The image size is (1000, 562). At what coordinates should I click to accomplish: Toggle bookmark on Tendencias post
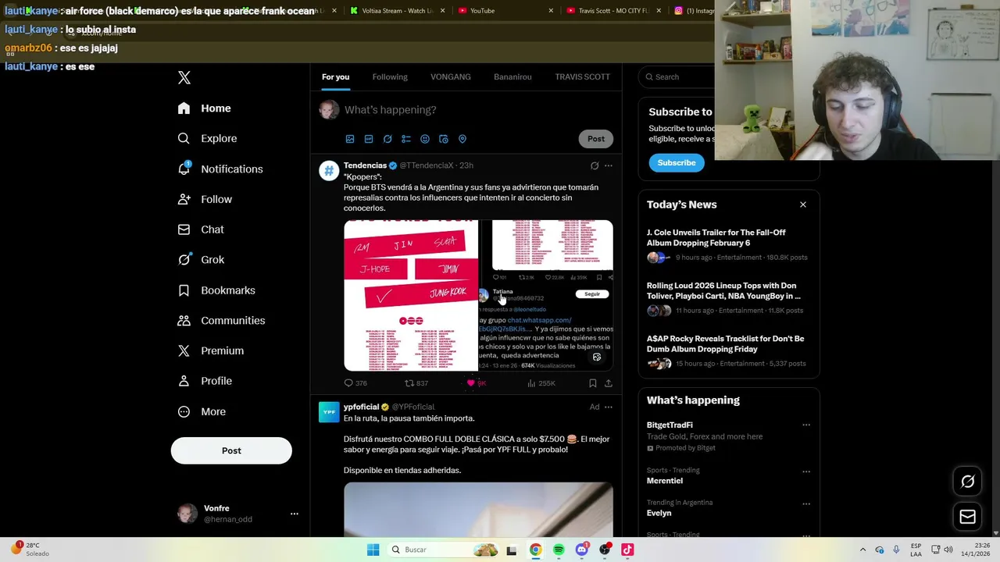tap(593, 383)
